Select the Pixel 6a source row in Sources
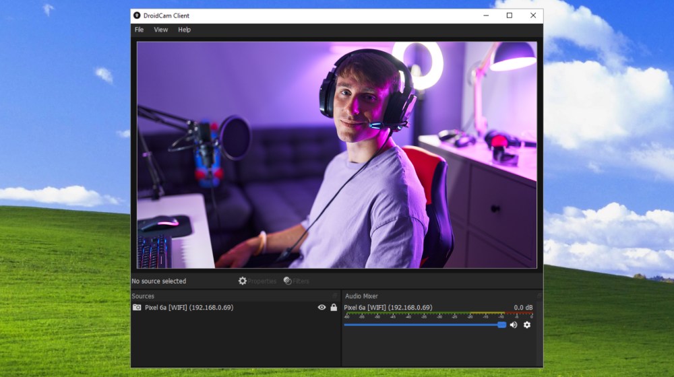This screenshot has height=377, width=674. tap(235, 308)
